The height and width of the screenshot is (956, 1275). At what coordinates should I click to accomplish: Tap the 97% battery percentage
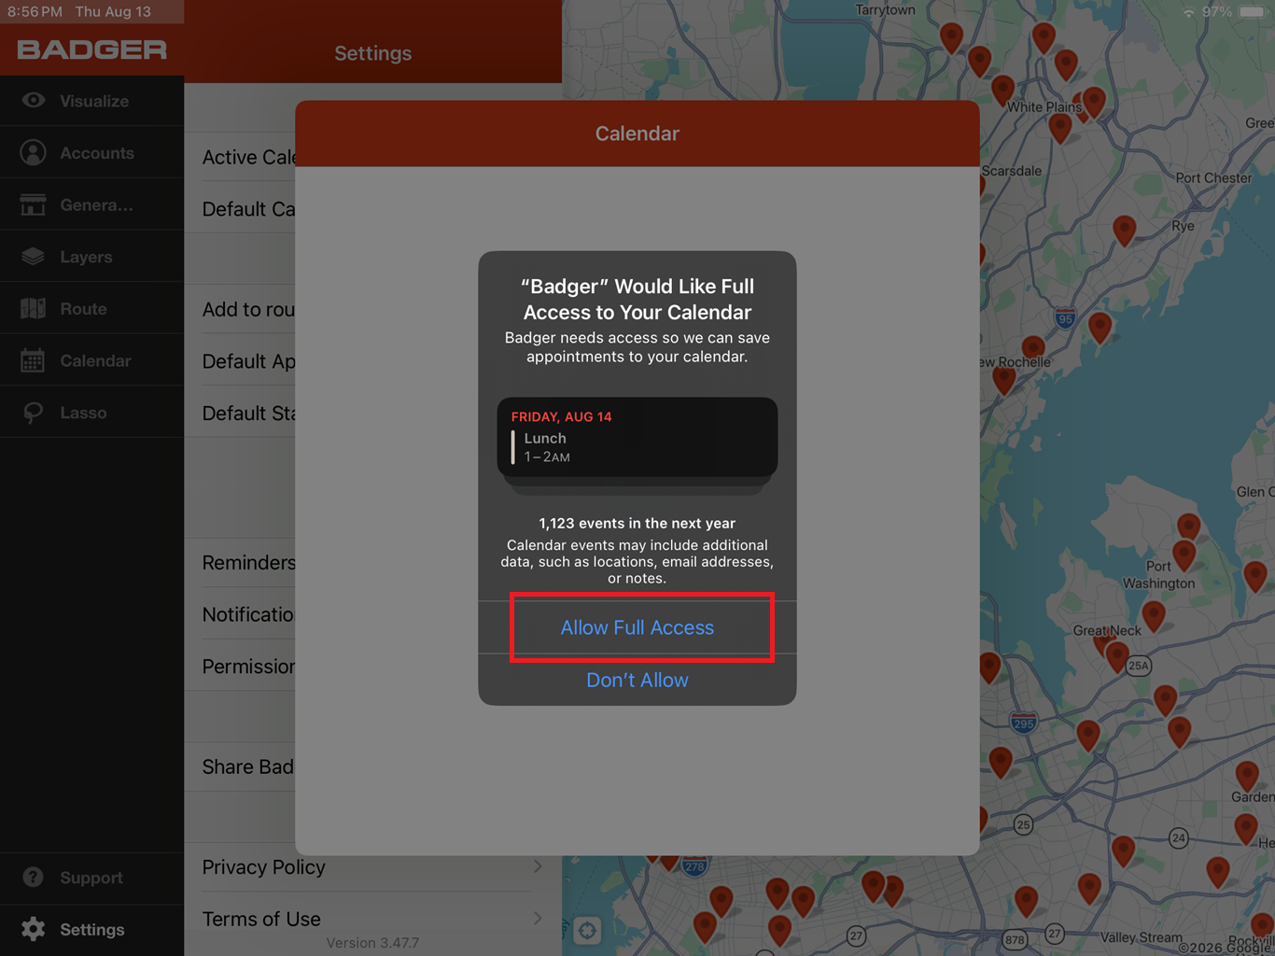pyautogui.click(x=1216, y=12)
